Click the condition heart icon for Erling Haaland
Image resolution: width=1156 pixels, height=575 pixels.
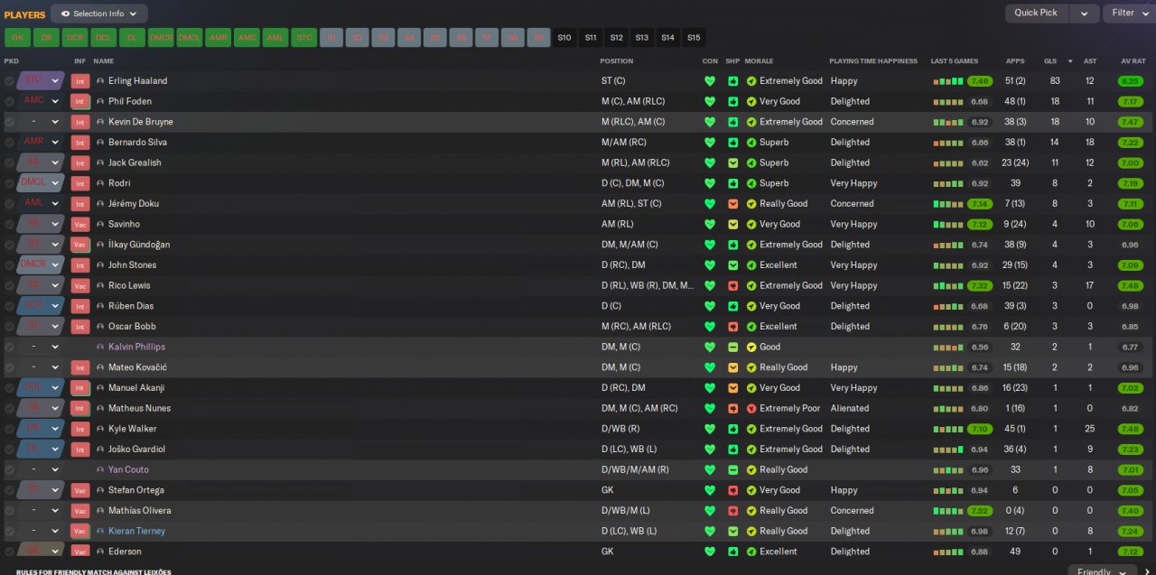pos(710,81)
